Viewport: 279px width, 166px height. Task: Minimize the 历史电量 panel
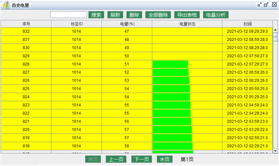pos(260,5)
